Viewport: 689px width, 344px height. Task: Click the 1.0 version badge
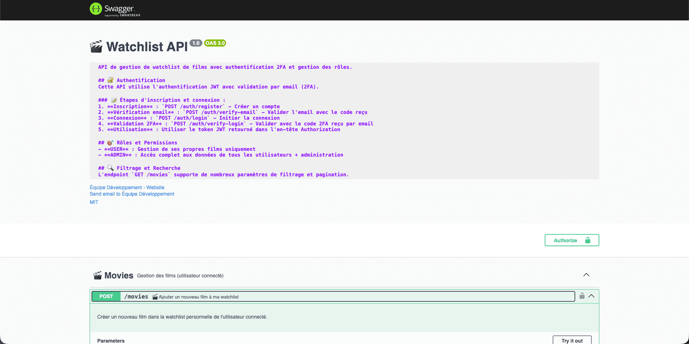(x=196, y=43)
